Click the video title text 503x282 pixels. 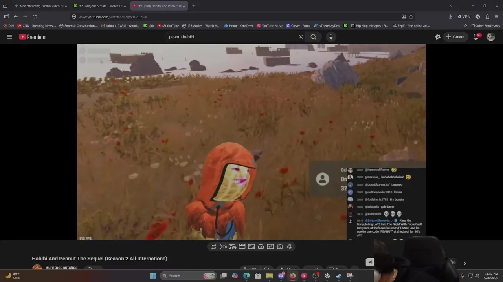pos(99,258)
